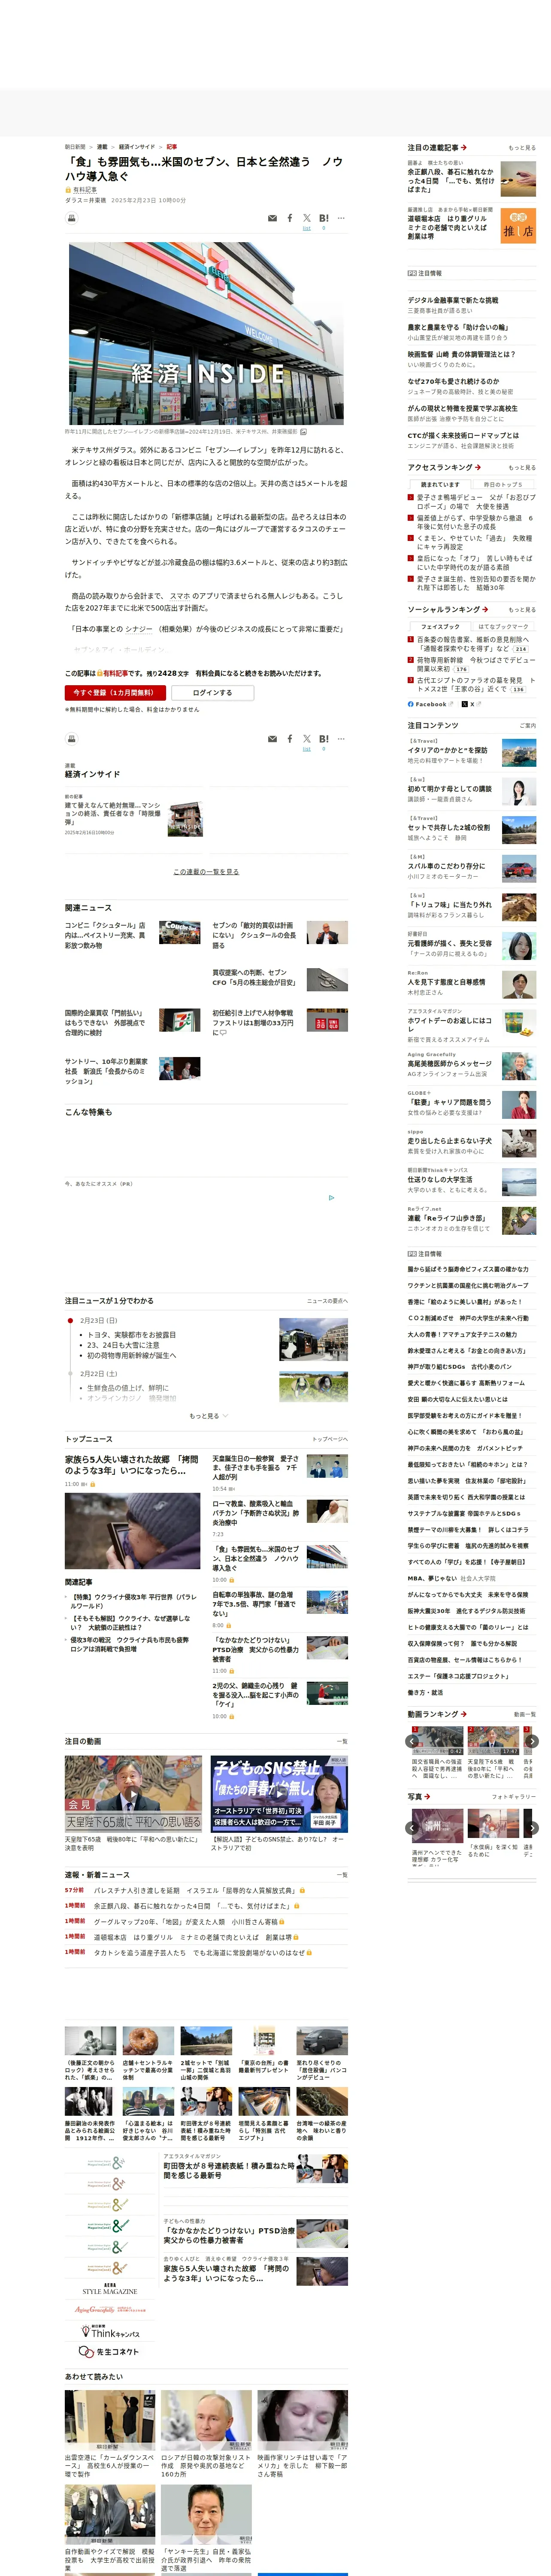
Task: Click もっと見る beside 注目の連載記事
Action: tap(522, 148)
